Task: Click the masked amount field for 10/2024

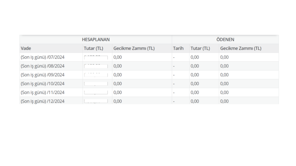Action: [x=96, y=84]
